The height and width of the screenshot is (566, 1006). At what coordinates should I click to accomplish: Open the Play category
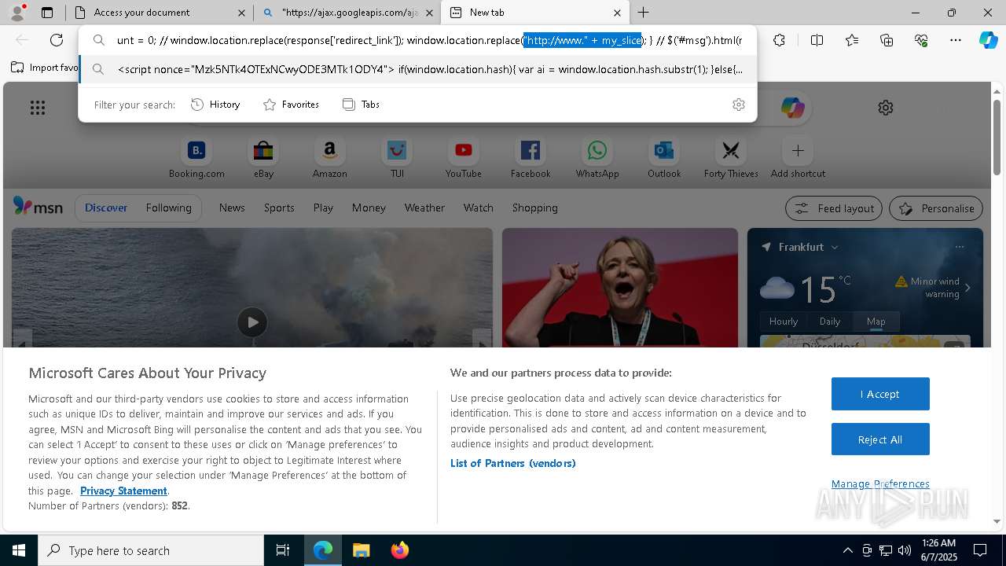coord(323,208)
